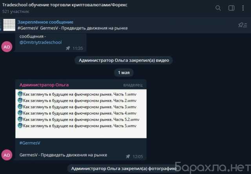Open the photo with wmv file list
251x174 pixels.
(81, 114)
